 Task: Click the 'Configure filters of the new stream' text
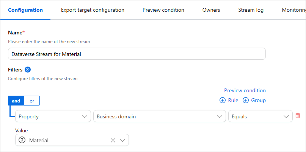[x=43, y=79]
